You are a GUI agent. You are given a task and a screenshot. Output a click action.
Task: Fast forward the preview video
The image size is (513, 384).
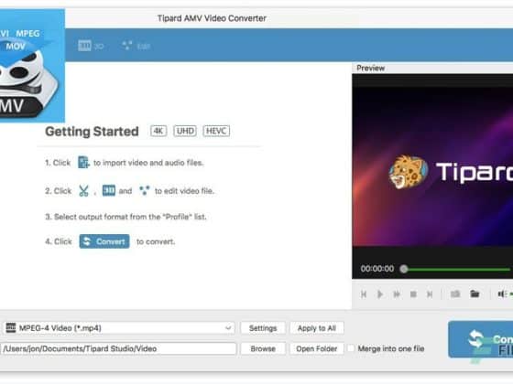tap(397, 294)
